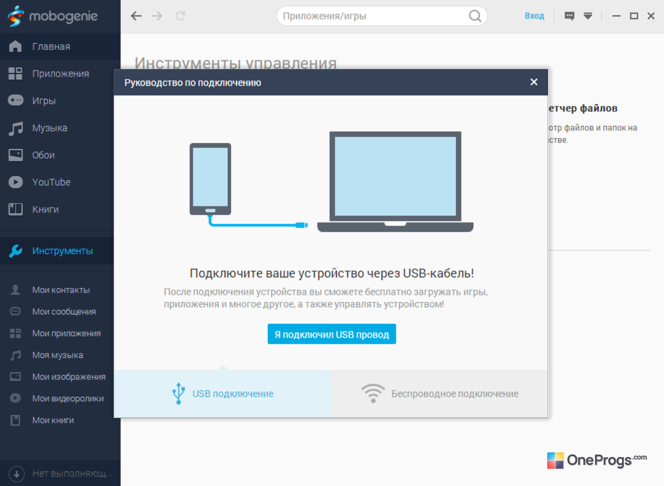Click Я подключил USB провод button
The width and height of the screenshot is (664, 486).
(332, 334)
